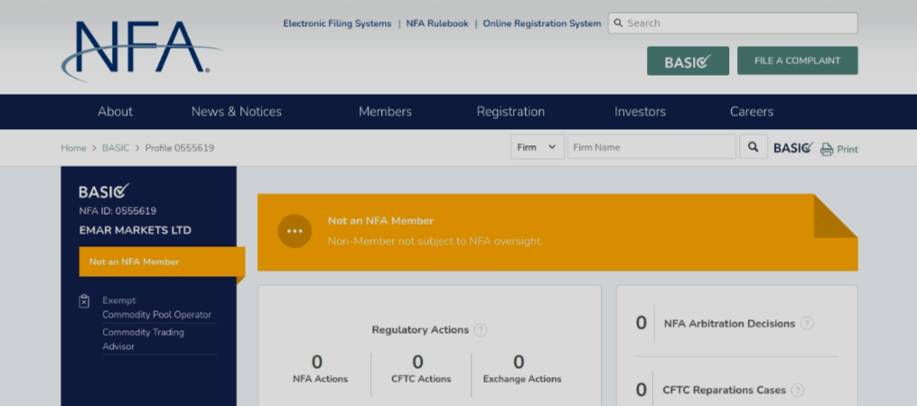Click the ellipsis circle icon in orange banner
Image resolution: width=917 pixels, height=406 pixels.
pyautogui.click(x=295, y=231)
